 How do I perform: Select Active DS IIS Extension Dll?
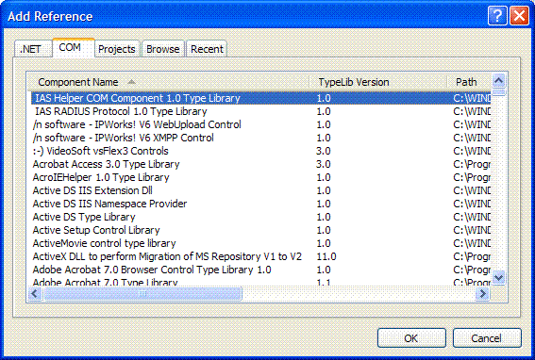point(260,190)
